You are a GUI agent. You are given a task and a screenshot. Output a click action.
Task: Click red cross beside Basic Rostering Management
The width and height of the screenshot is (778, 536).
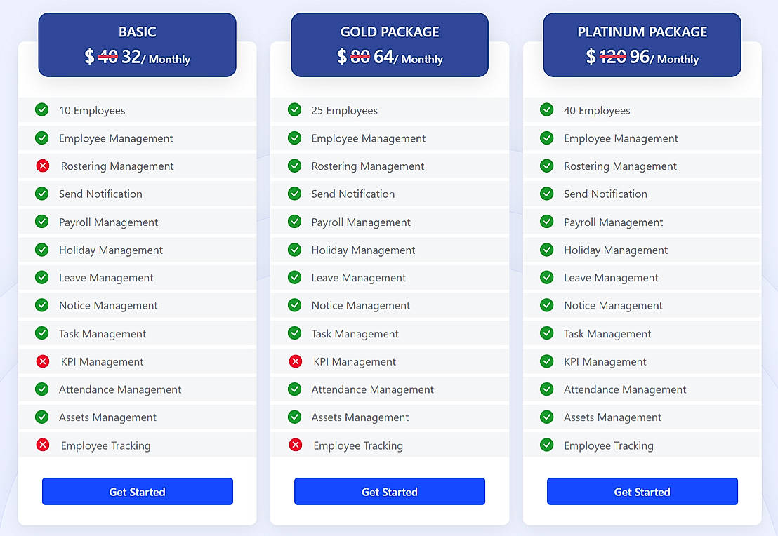point(43,166)
